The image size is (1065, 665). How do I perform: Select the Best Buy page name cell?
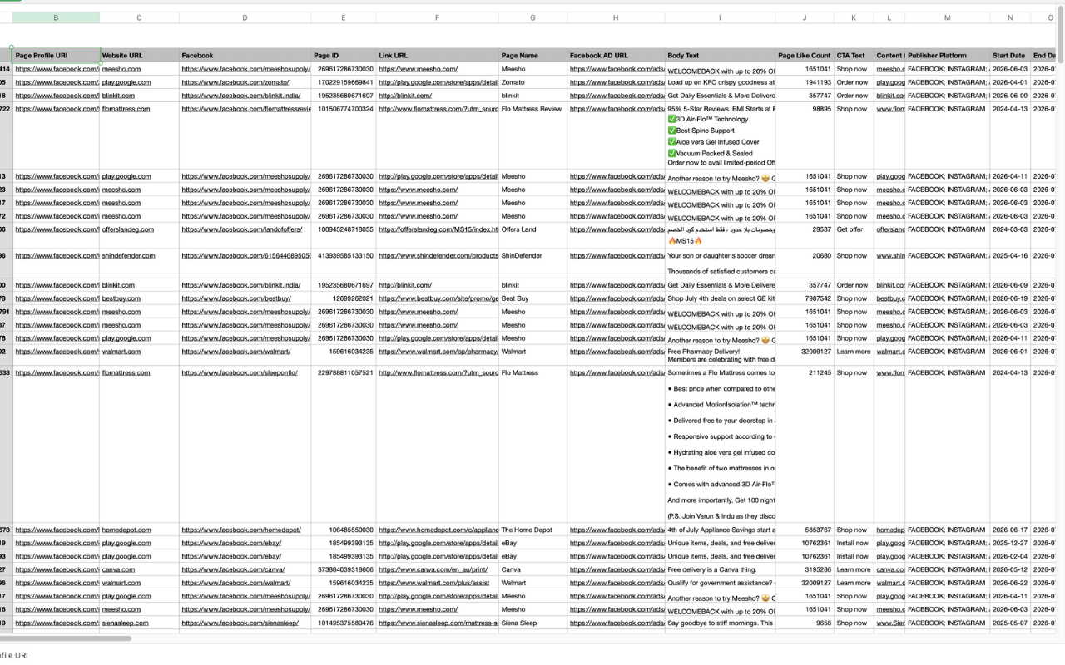[x=532, y=298]
